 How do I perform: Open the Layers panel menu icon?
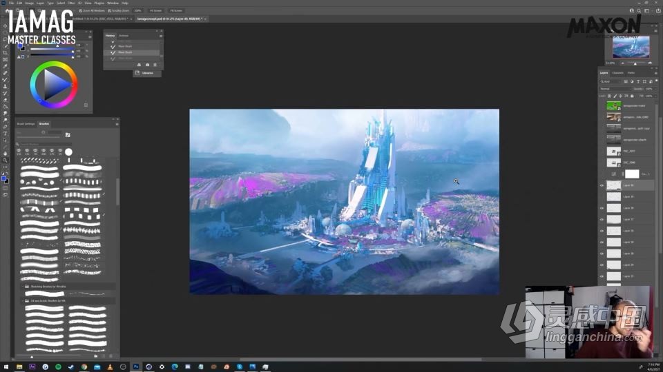point(656,73)
